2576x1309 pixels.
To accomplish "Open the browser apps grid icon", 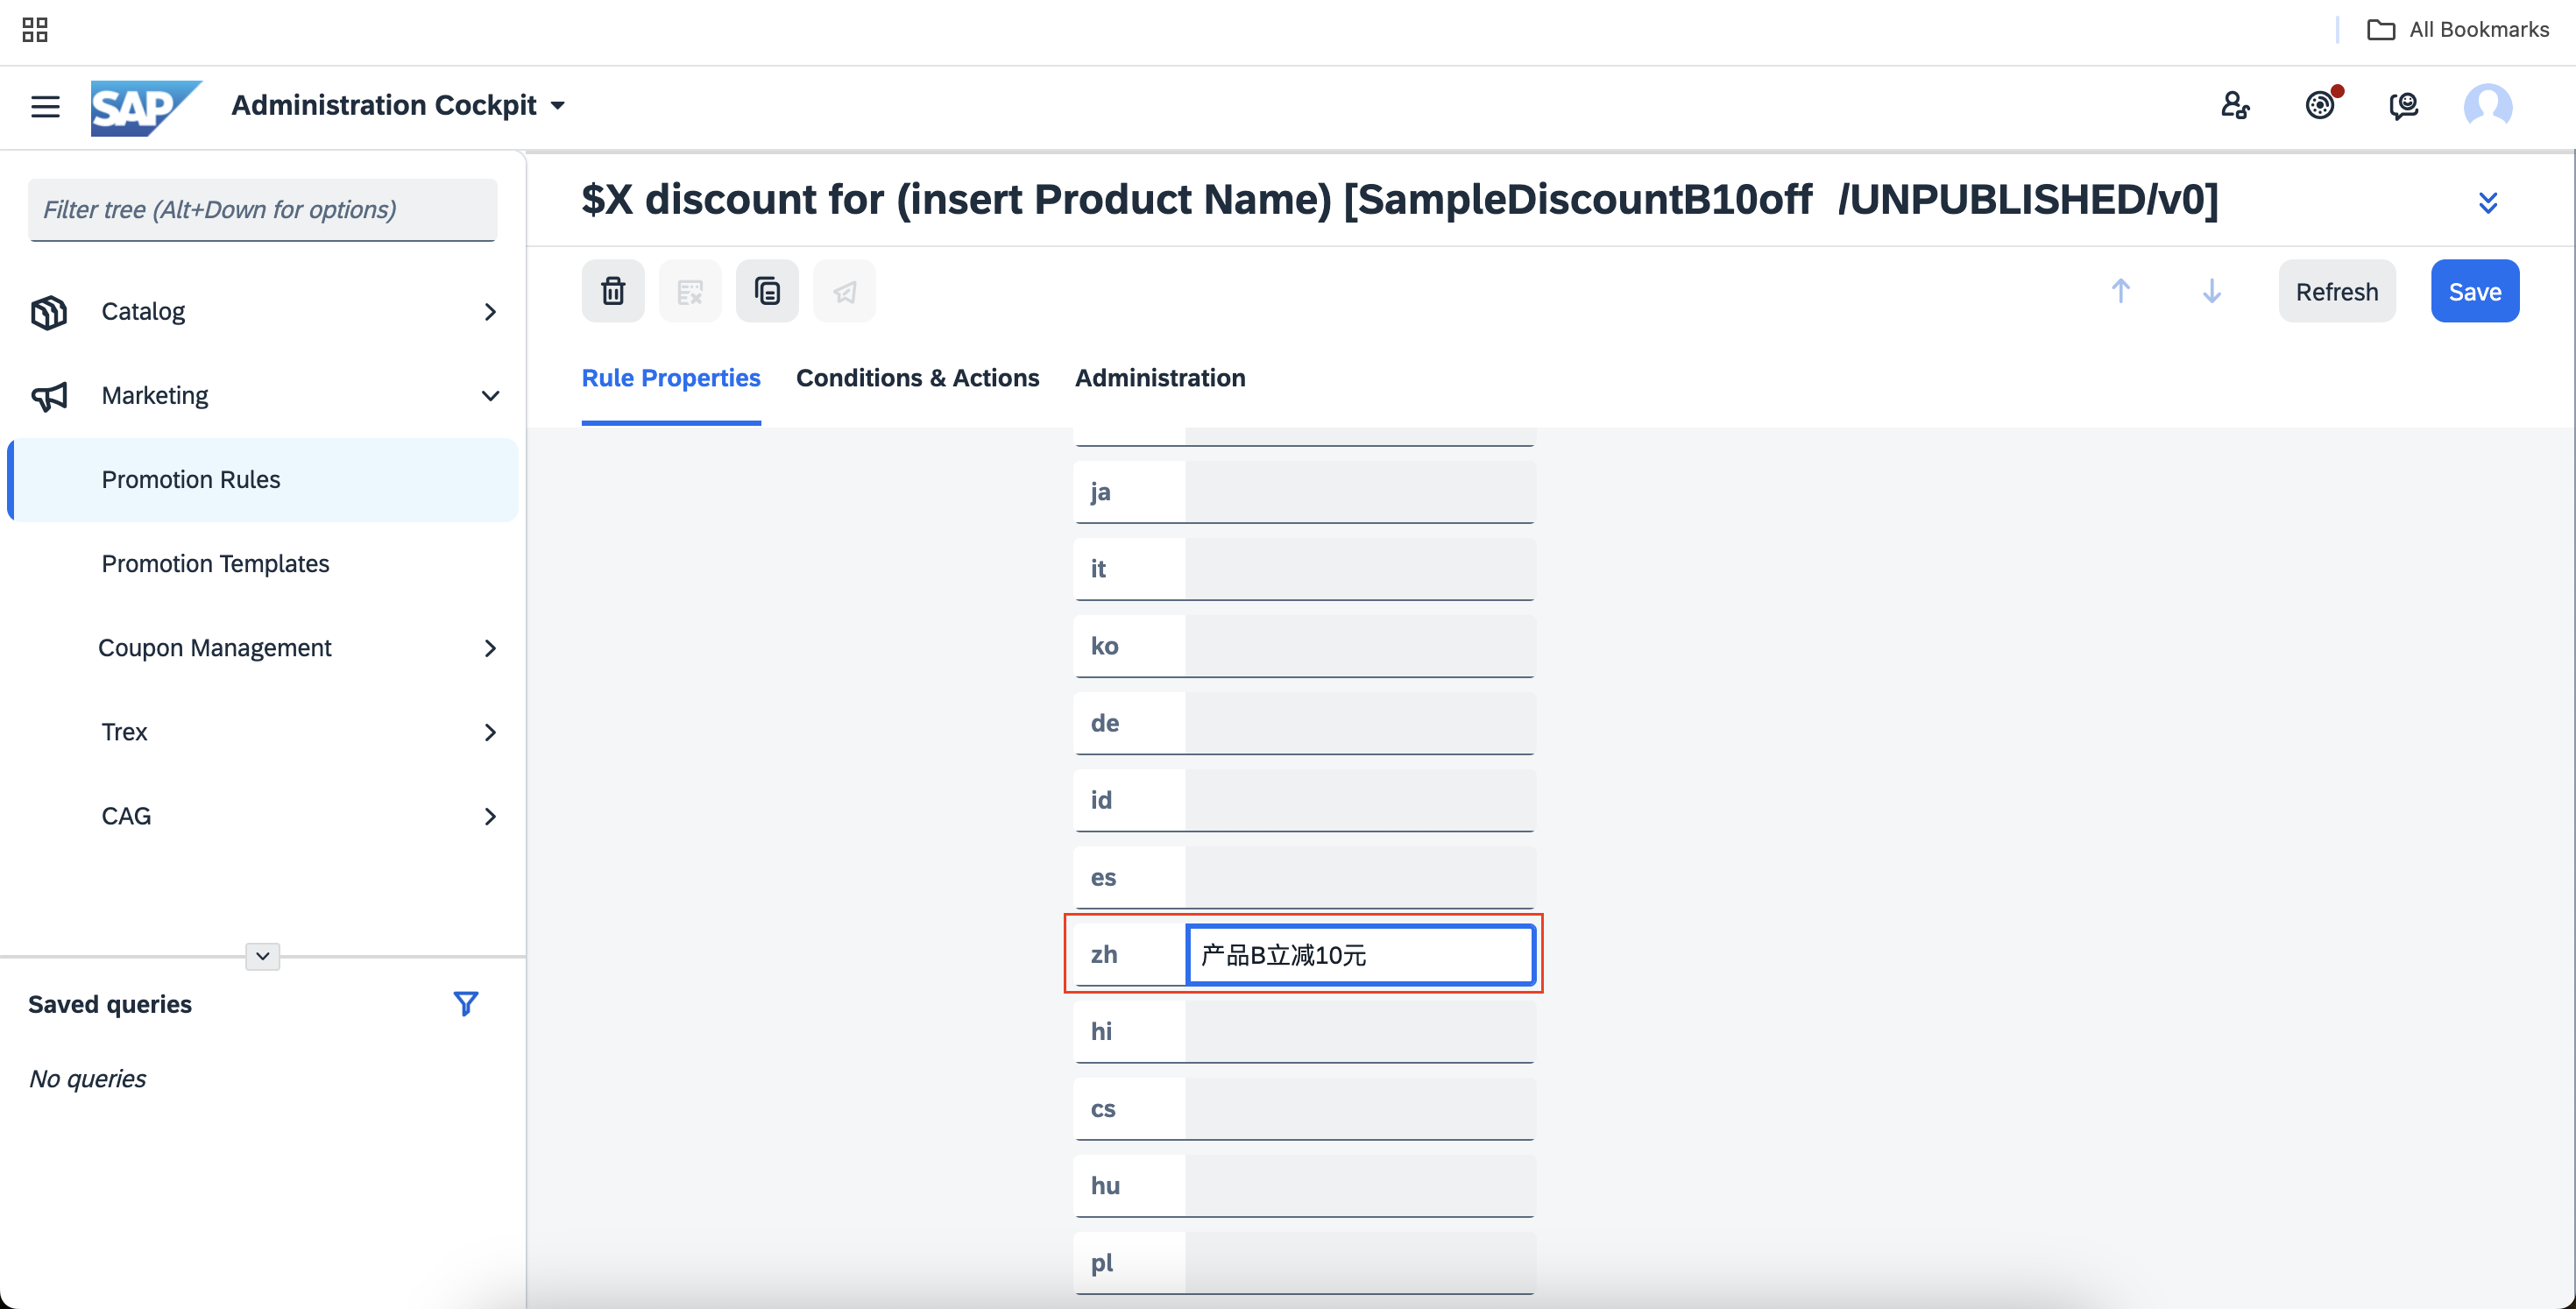I will (35, 30).
